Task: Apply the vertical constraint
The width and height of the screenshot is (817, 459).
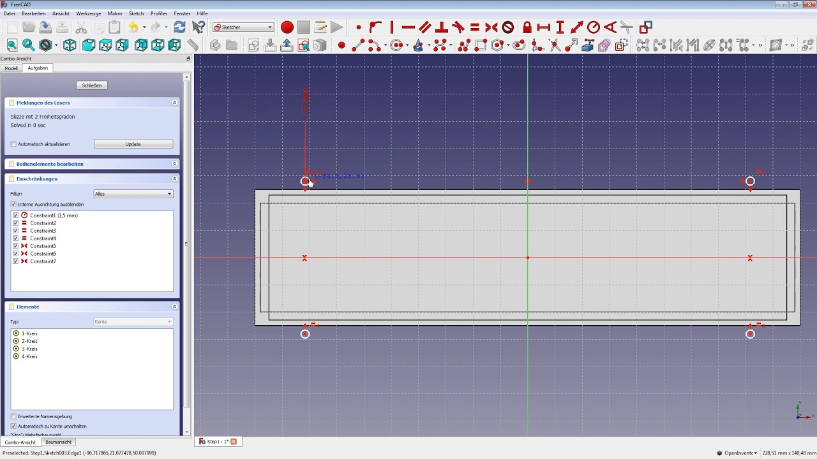Action: 392,27
